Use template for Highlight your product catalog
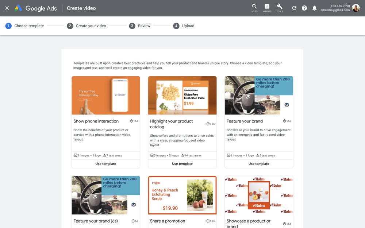 (182, 163)
